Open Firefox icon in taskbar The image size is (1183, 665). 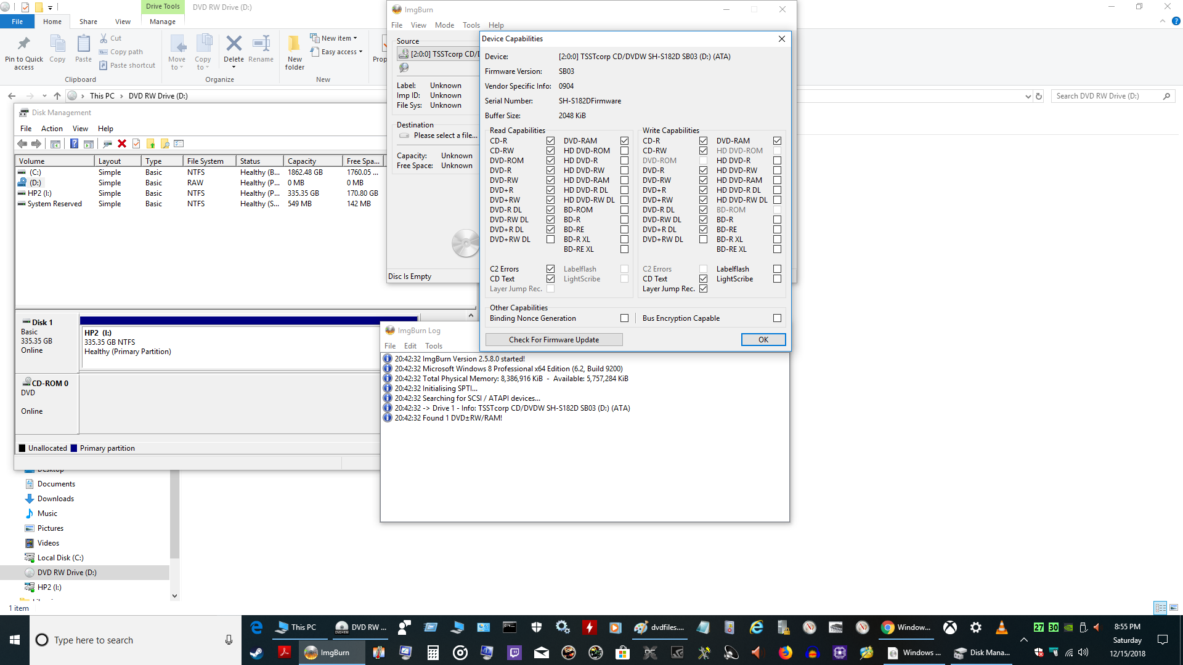[x=786, y=653]
